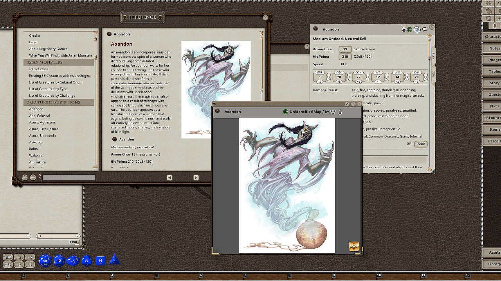Toggle the lock icon on the Aoandon NPC sheet

coord(404,30)
